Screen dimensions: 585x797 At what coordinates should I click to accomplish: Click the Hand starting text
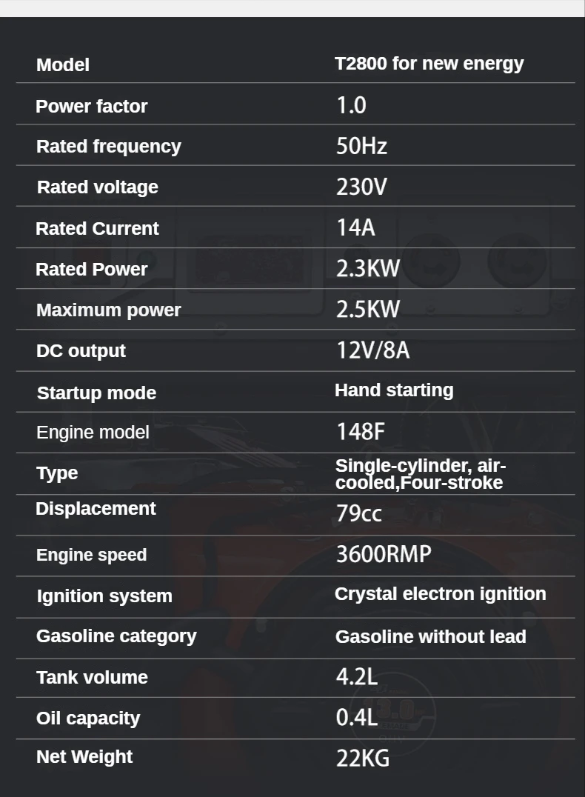[x=394, y=390]
